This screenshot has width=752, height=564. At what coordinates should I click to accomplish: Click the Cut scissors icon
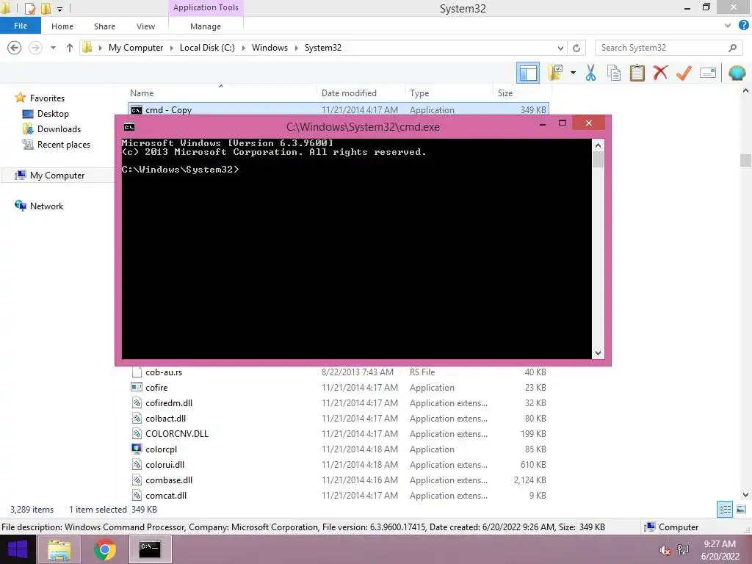click(x=591, y=73)
